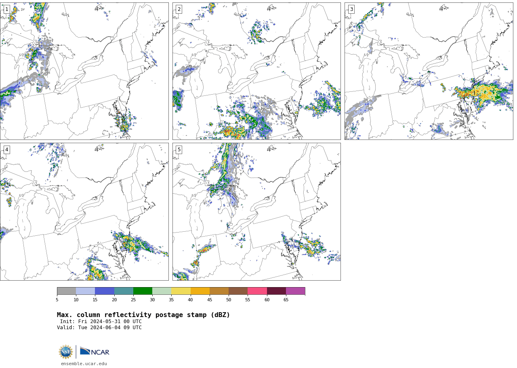Image resolution: width=517 pixels, height=368 pixels.
Task: Click the colorbar tick label 5
Action: click(x=57, y=300)
